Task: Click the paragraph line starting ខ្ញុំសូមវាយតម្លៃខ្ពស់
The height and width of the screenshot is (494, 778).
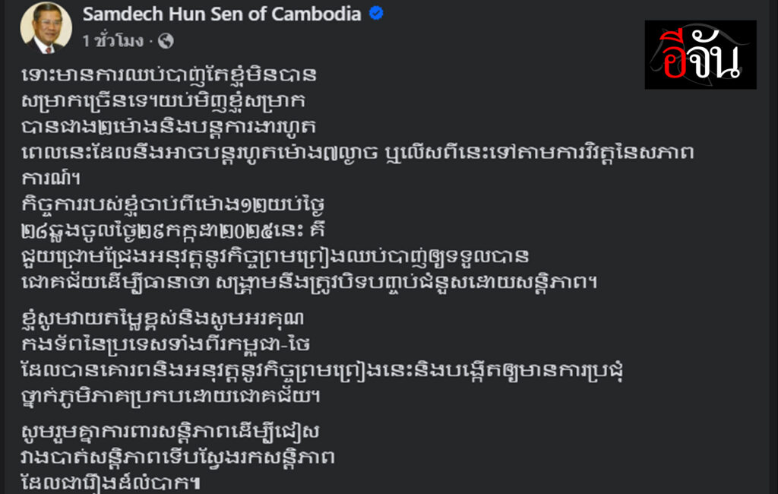Action: point(163,318)
